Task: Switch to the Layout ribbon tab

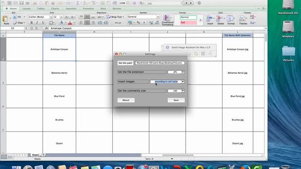Action: [x=26, y=8]
